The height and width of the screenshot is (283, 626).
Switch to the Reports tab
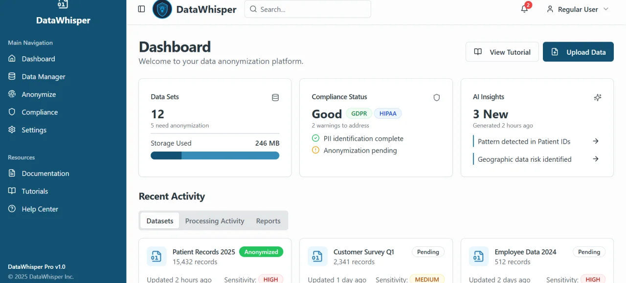coord(268,221)
